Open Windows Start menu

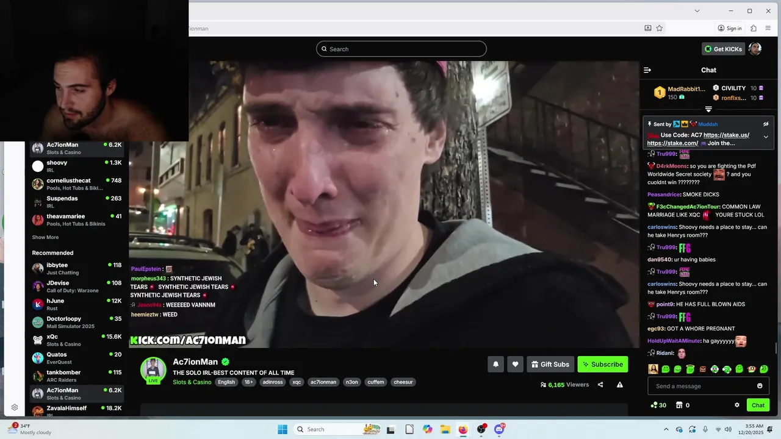[283, 429]
